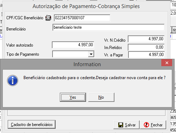This screenshot has width=176, height=133.
Task: Click the Fechar button
Action: click(x=153, y=125)
